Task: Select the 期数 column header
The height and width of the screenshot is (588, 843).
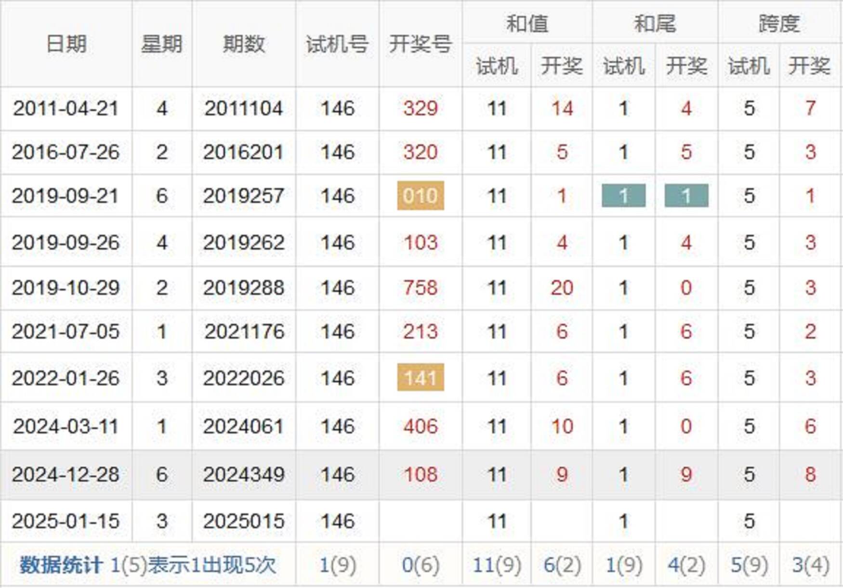Action: 244,44
